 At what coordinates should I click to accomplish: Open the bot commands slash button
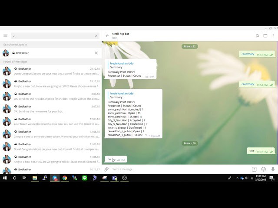coord(254,169)
